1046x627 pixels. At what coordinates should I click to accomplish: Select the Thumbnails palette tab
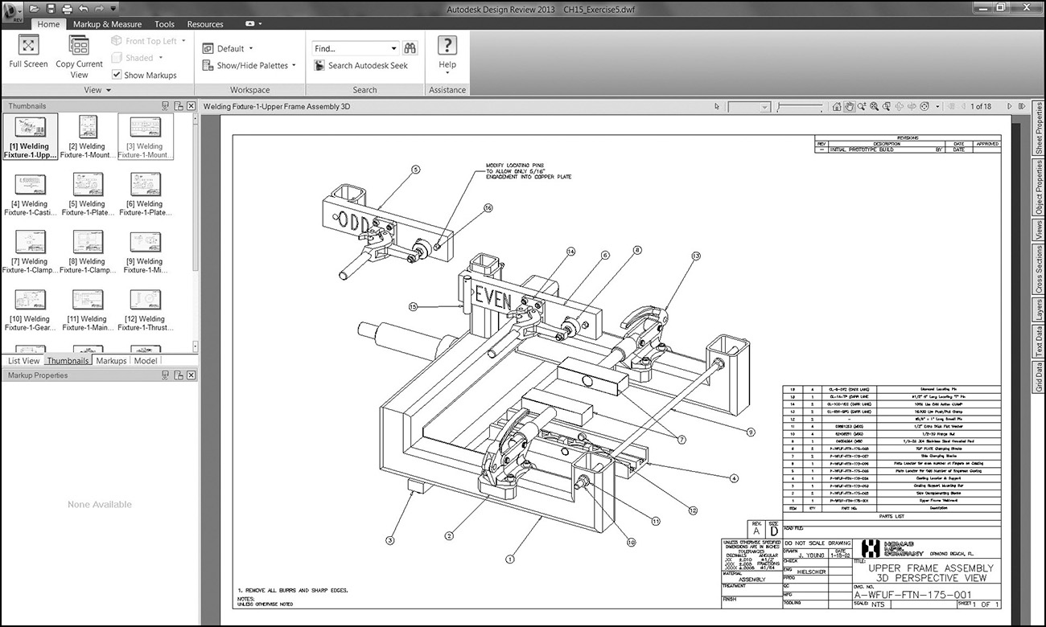68,361
